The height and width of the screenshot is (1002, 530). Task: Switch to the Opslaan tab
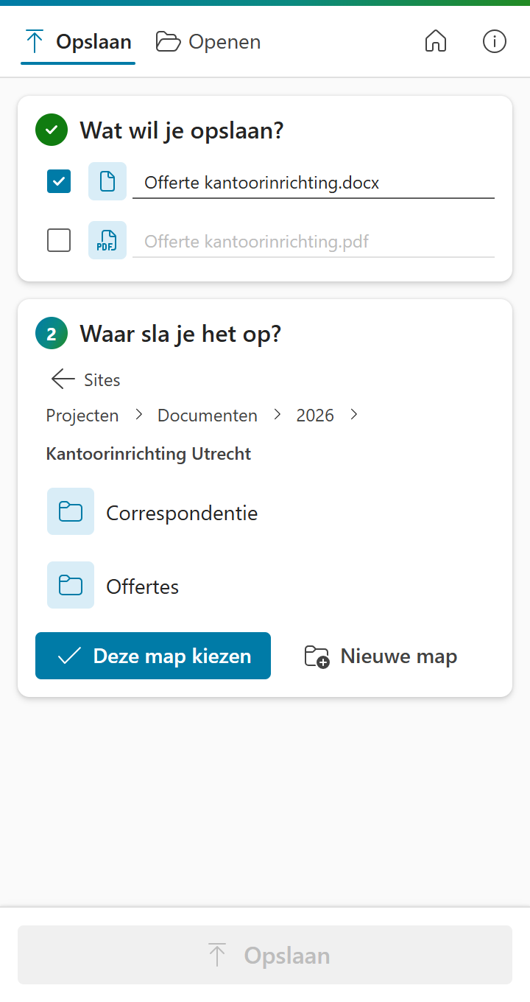[x=78, y=42]
